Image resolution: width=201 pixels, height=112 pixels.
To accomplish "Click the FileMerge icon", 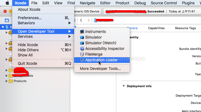I will point(82,54).
